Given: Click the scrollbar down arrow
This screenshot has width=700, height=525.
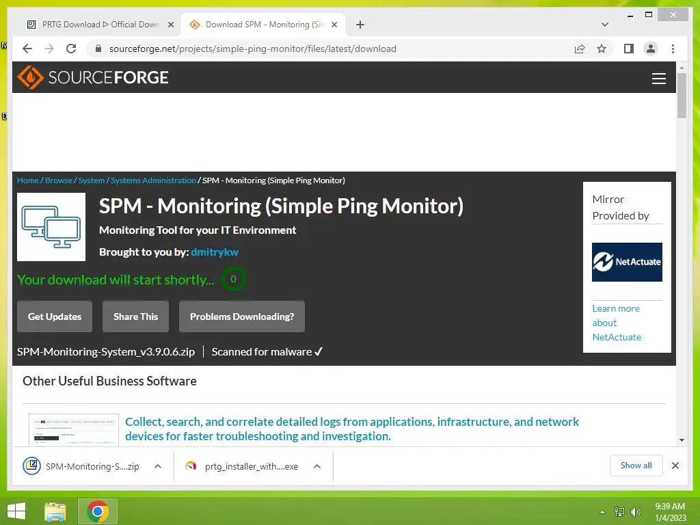Looking at the screenshot, I should point(682,440).
